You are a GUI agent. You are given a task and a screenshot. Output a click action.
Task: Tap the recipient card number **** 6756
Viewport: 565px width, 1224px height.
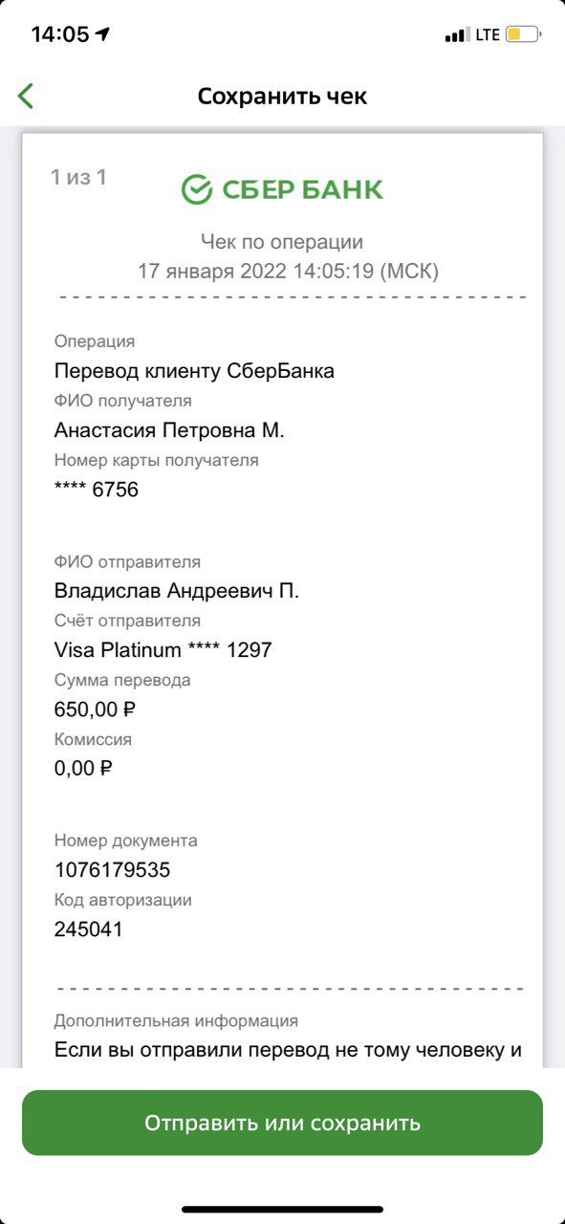click(97, 490)
